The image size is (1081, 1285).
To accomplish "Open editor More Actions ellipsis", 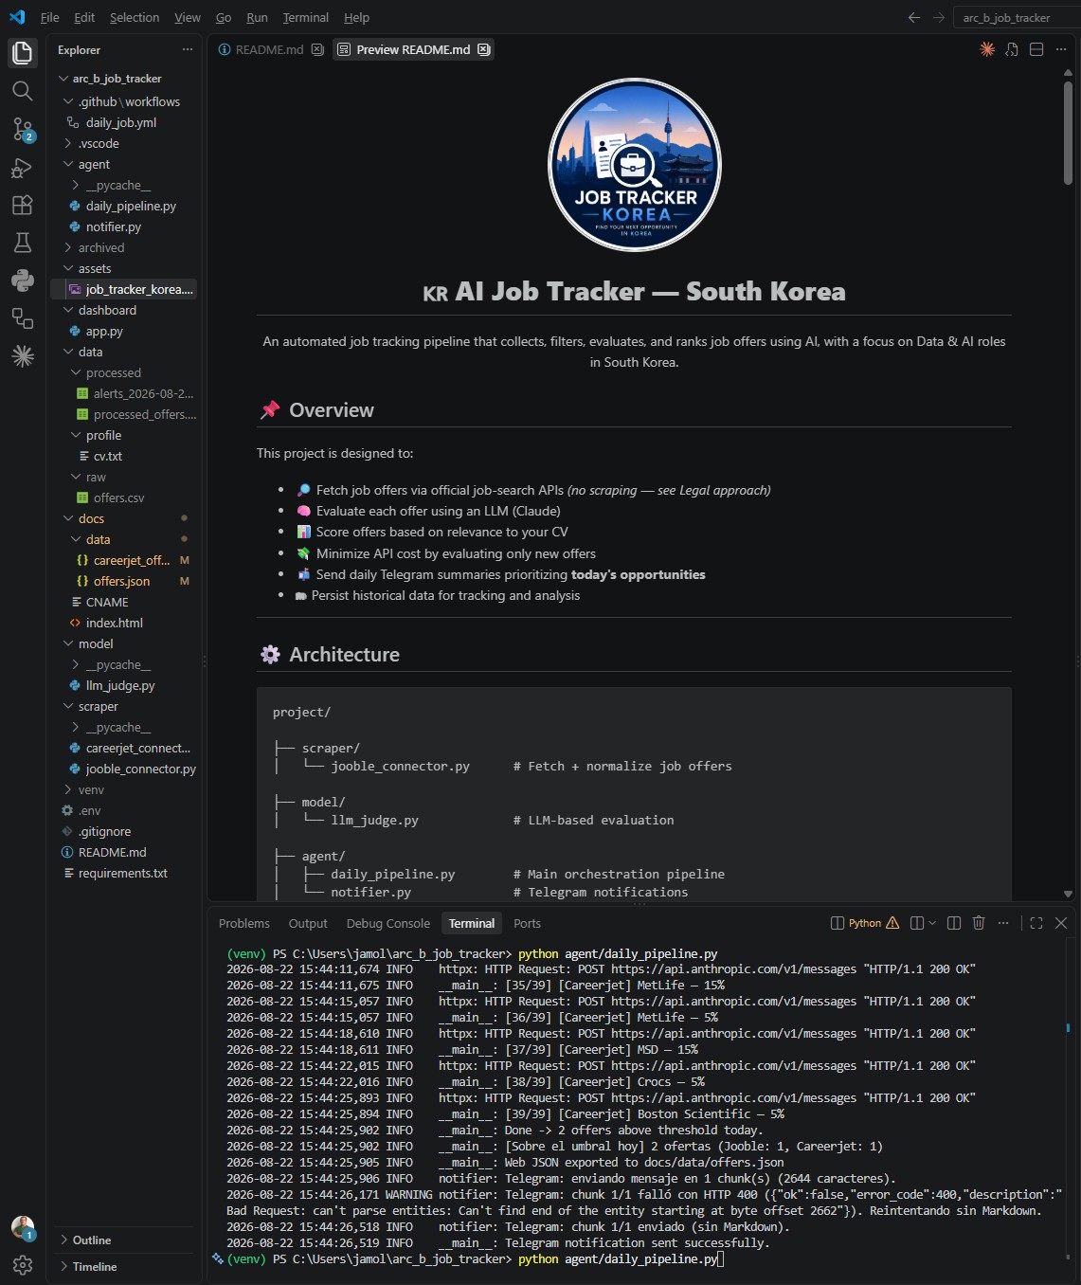I will click(1061, 49).
